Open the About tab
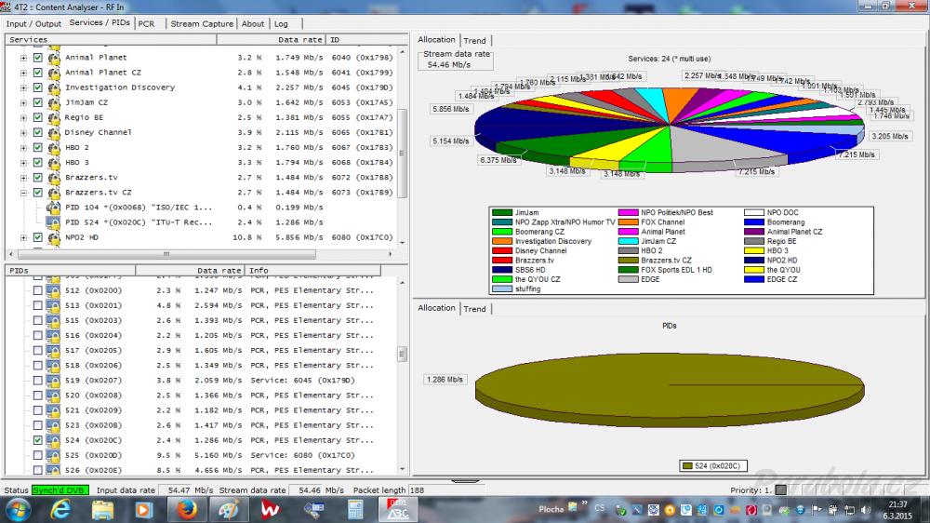This screenshot has height=523, width=930. [x=253, y=24]
